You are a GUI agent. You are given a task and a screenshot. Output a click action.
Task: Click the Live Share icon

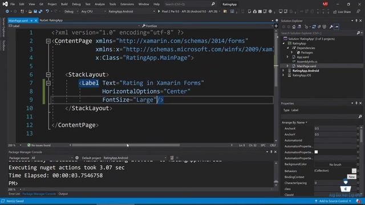coord(335,11)
